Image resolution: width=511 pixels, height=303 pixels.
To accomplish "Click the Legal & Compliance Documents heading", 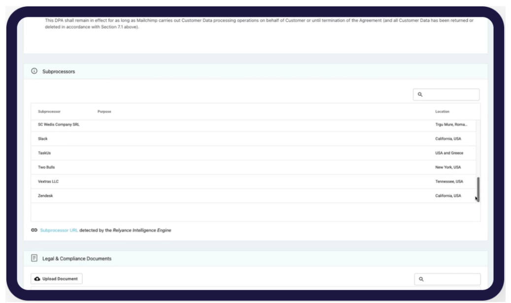I will click(77, 259).
